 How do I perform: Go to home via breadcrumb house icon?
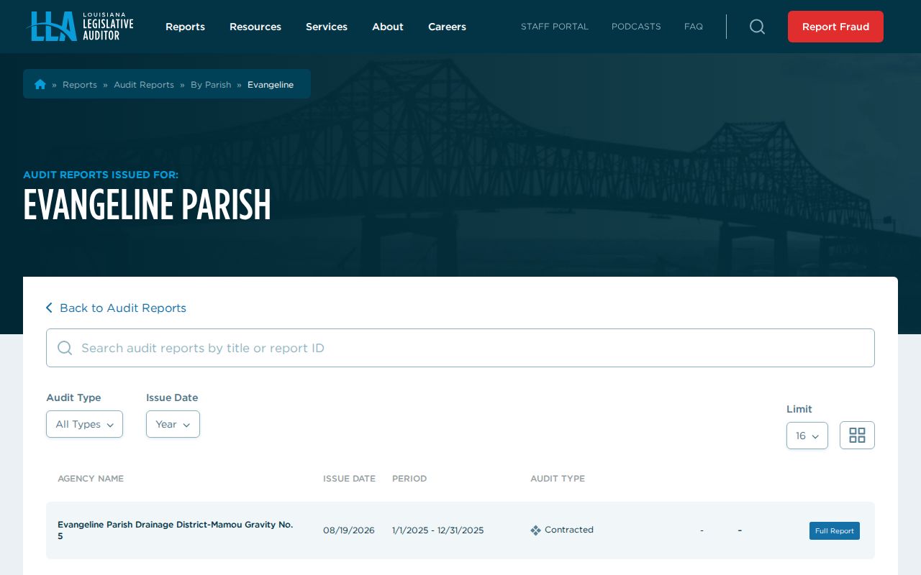coord(40,84)
